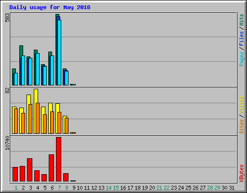Click day 1 on the x-axis
The height and width of the screenshot is (193, 247).
pos(16,188)
